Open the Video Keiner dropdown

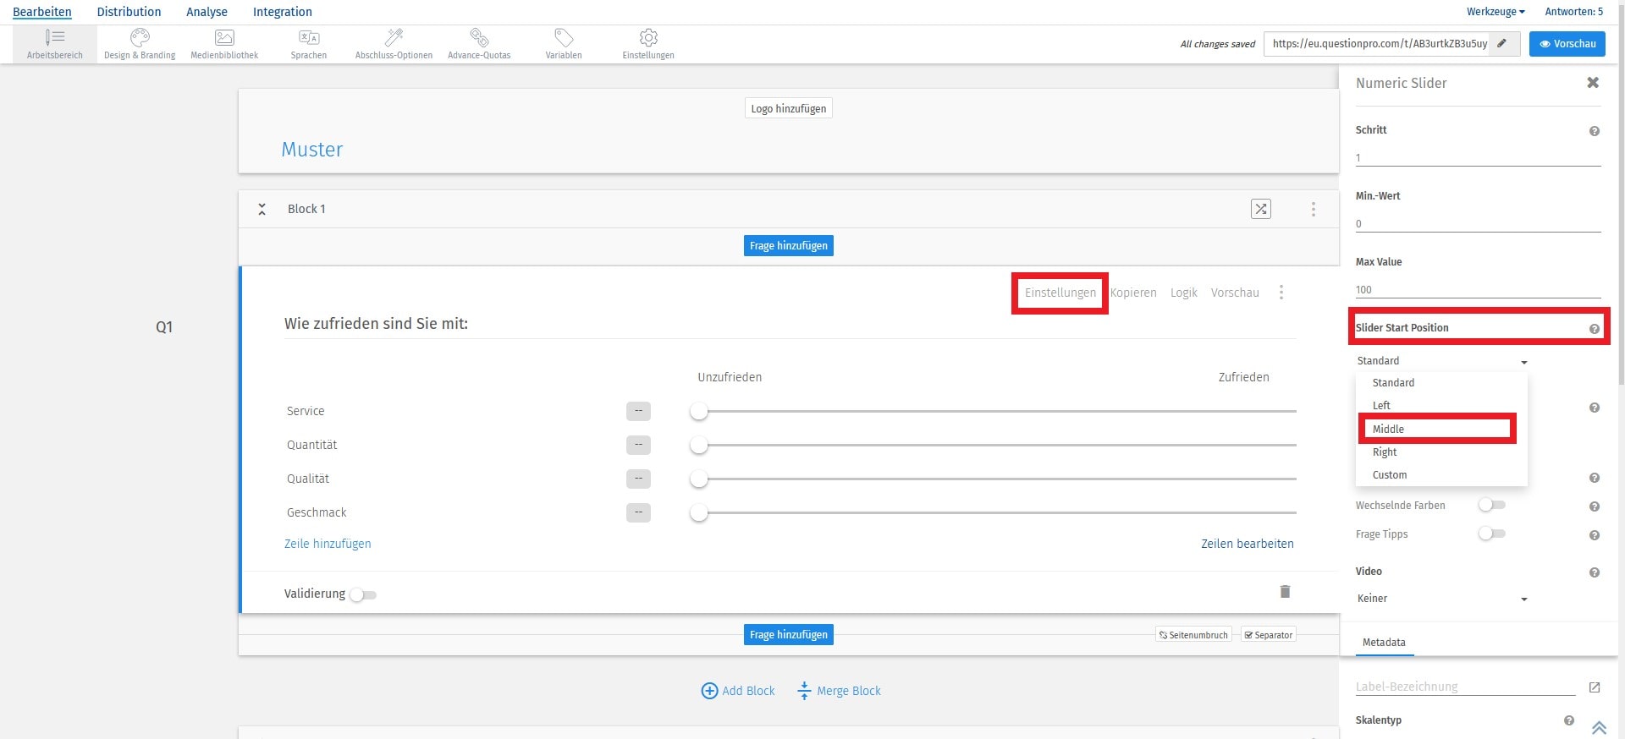(x=1442, y=599)
